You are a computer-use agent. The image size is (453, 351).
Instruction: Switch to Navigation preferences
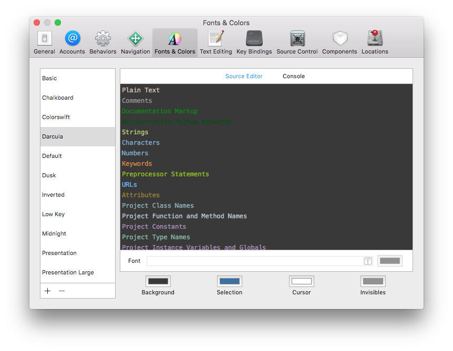click(135, 42)
